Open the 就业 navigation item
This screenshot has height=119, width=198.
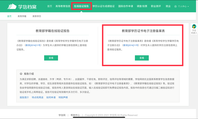[x=168, y=6]
